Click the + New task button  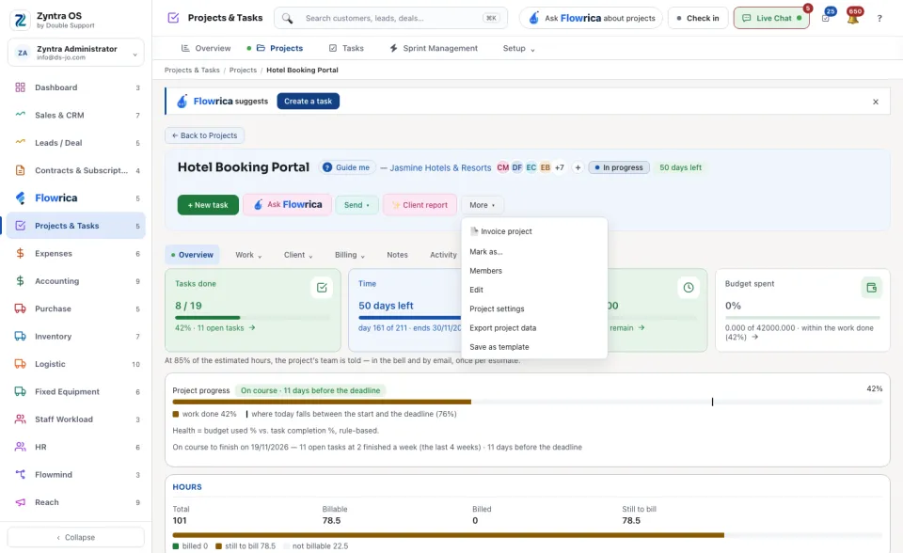[208, 205]
